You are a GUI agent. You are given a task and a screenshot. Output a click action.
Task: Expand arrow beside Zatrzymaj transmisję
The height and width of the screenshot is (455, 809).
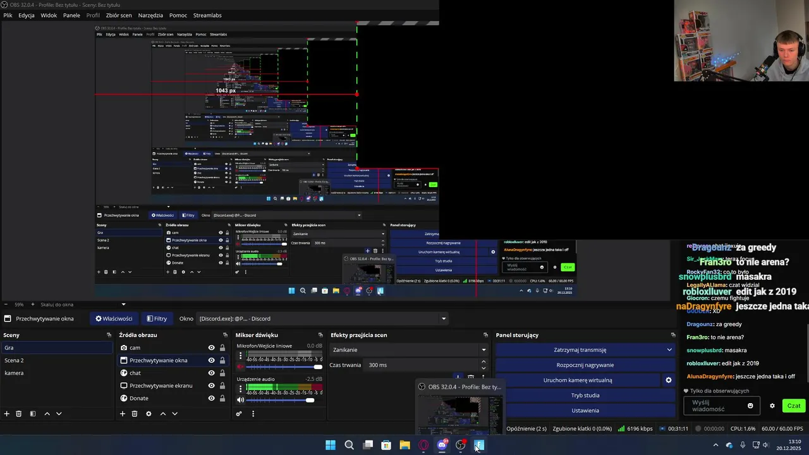click(669, 350)
